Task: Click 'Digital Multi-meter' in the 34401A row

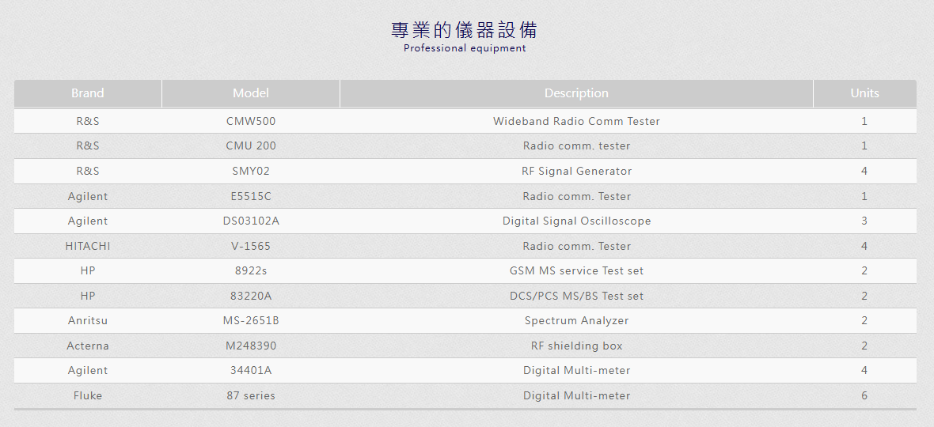Action: [x=576, y=371]
